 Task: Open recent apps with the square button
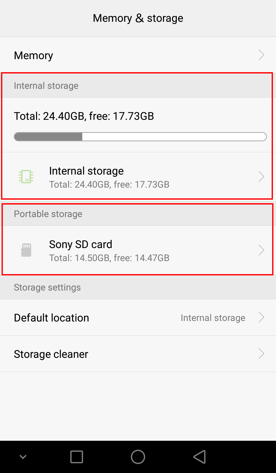pos(77,457)
